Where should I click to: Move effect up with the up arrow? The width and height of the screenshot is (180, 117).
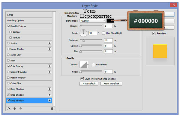click(15, 108)
